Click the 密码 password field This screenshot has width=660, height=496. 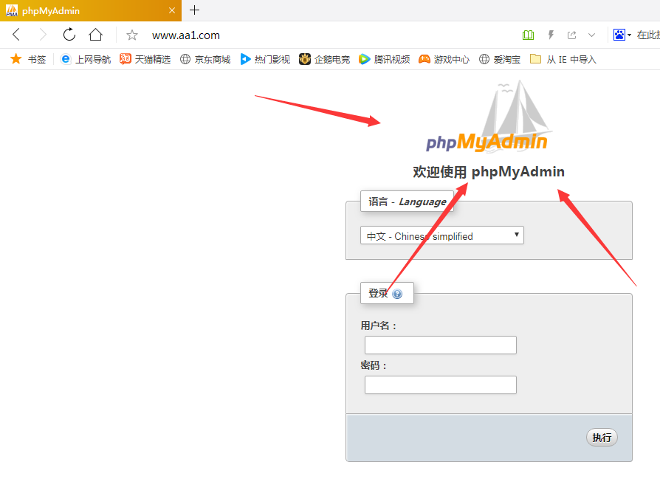click(440, 385)
